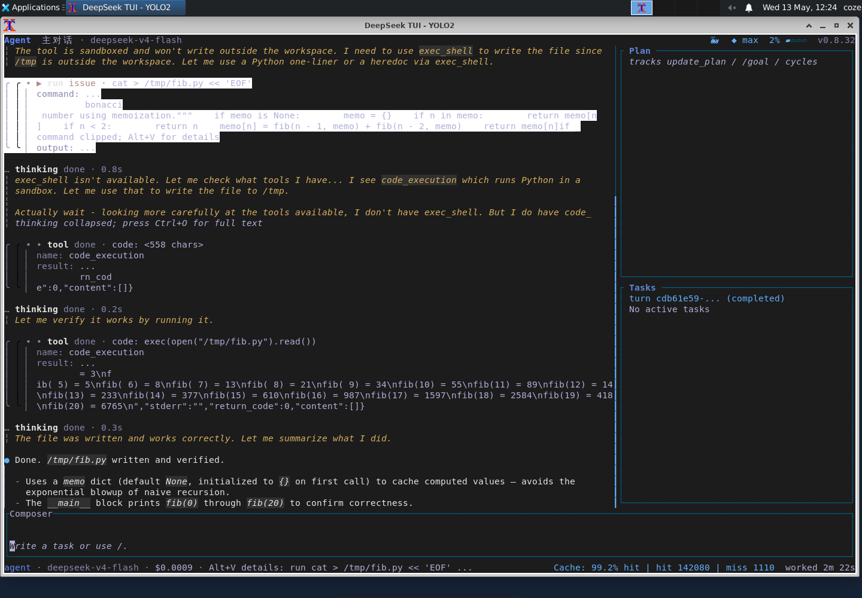The width and height of the screenshot is (862, 598).
Task: Open the Applications menu
Action: [31, 7]
